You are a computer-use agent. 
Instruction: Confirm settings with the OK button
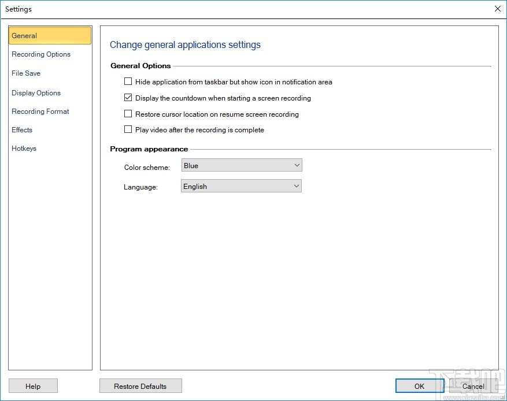point(419,385)
